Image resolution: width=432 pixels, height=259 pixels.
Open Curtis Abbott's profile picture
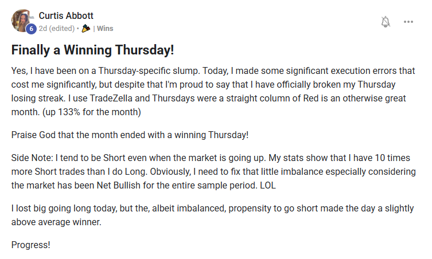tap(21, 21)
